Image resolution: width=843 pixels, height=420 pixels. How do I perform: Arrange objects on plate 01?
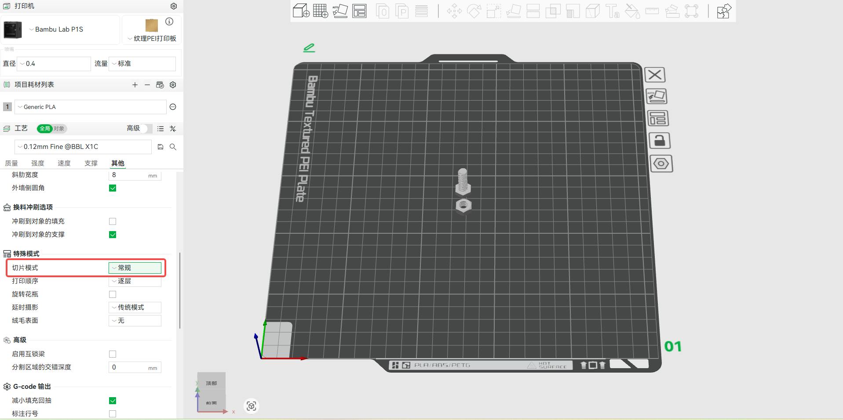(x=658, y=118)
